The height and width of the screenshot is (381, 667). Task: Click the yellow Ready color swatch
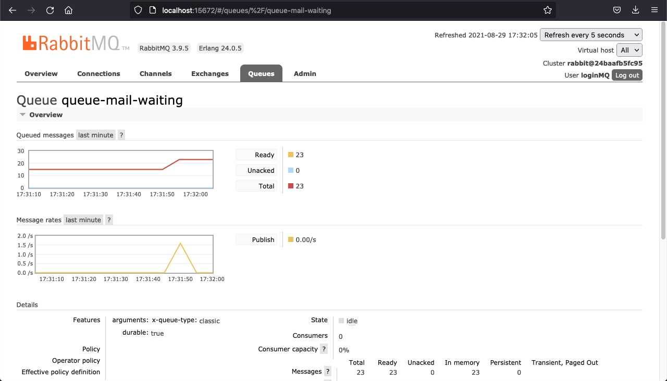[x=291, y=155]
